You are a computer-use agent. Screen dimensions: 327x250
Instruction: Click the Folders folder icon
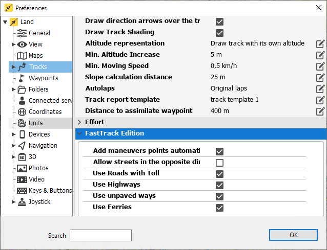pyautogui.click(x=22, y=89)
